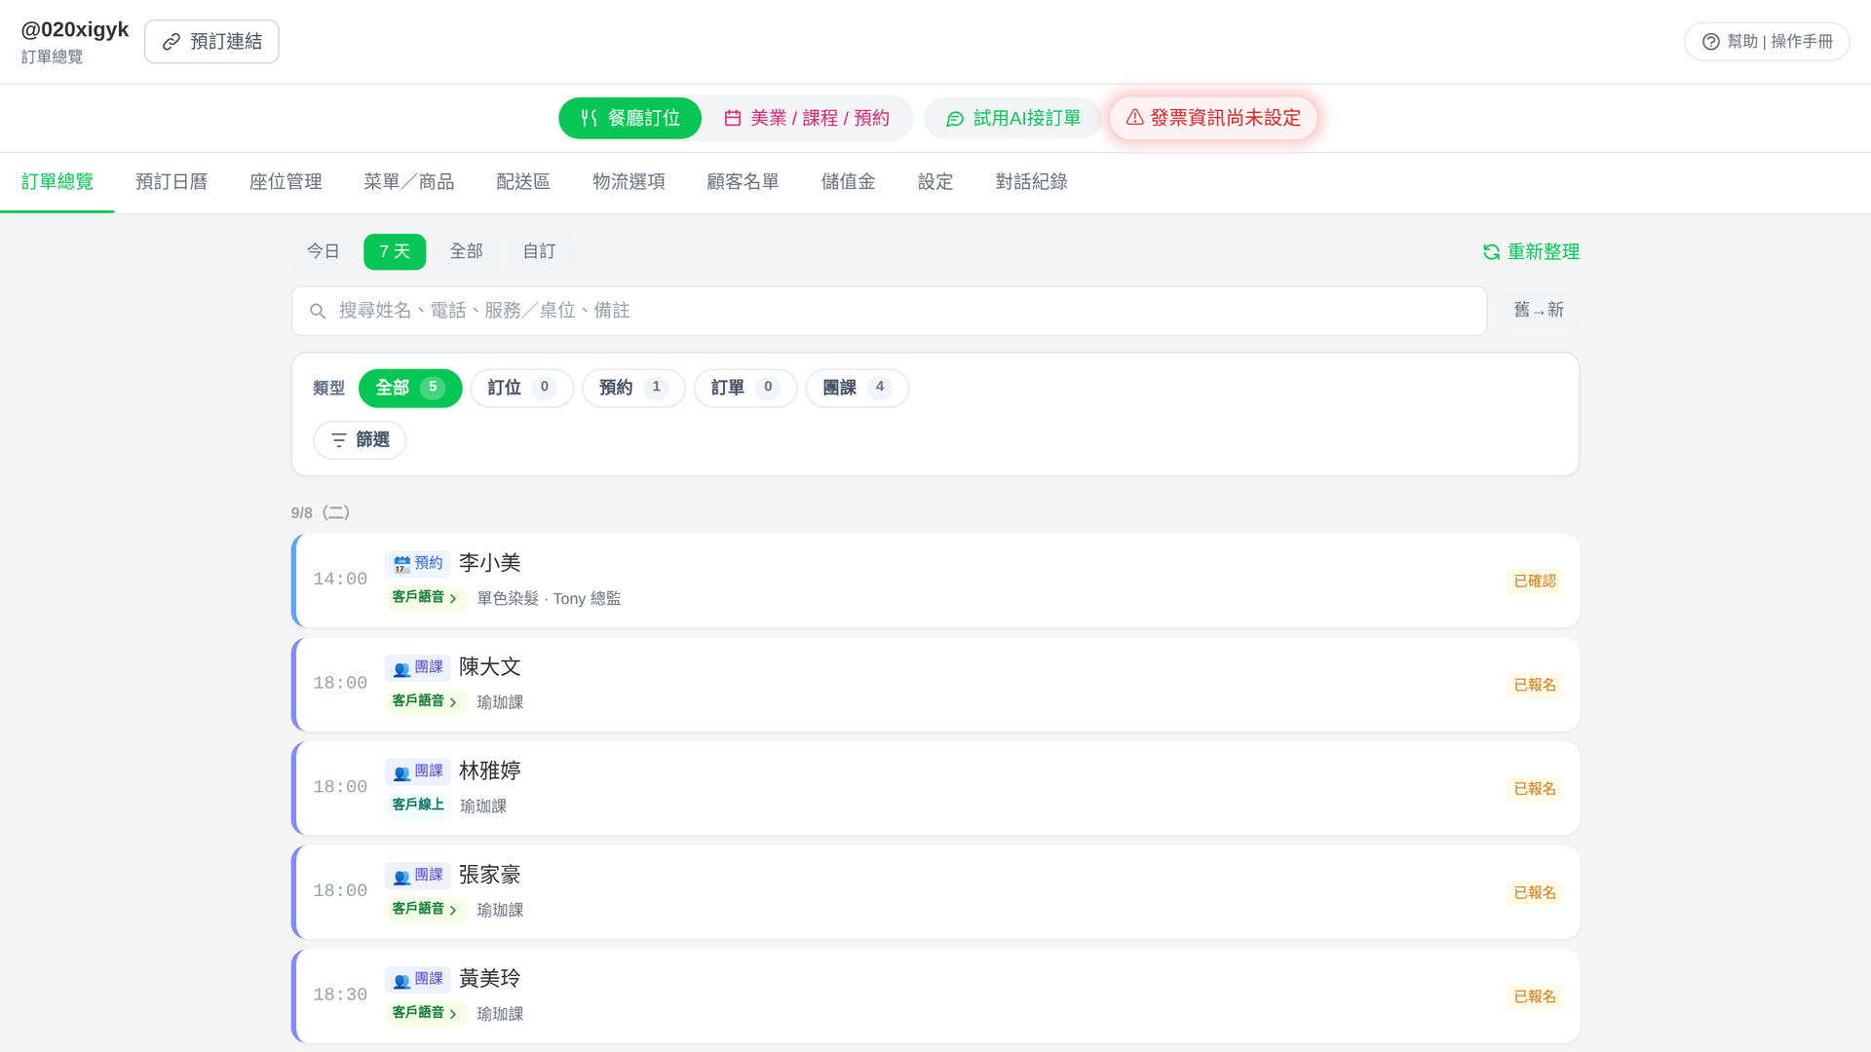Open the 座位管理 tab
Viewport: 1871px width, 1052px height.
286,182
